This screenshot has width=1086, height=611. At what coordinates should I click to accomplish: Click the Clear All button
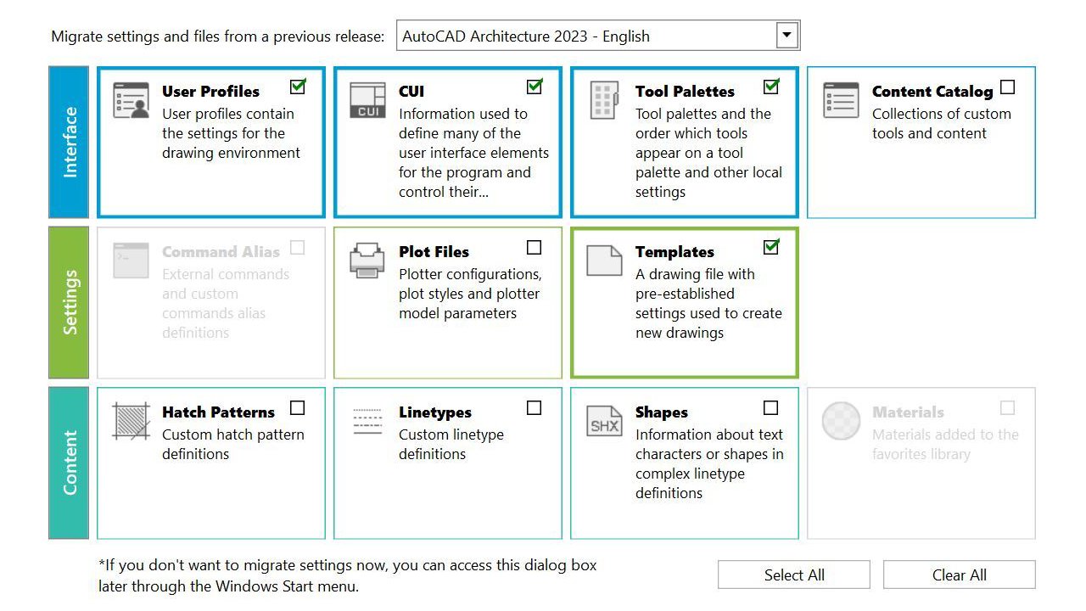(x=959, y=575)
